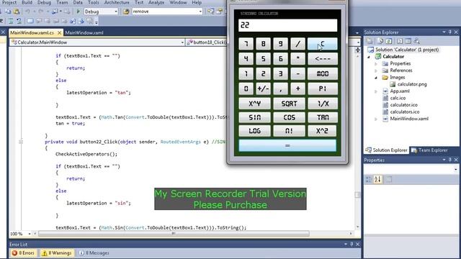Image resolution: width=461 pixels, height=259 pixels.
Task: Open the button18_Click member dropdown
Action: 358,42
